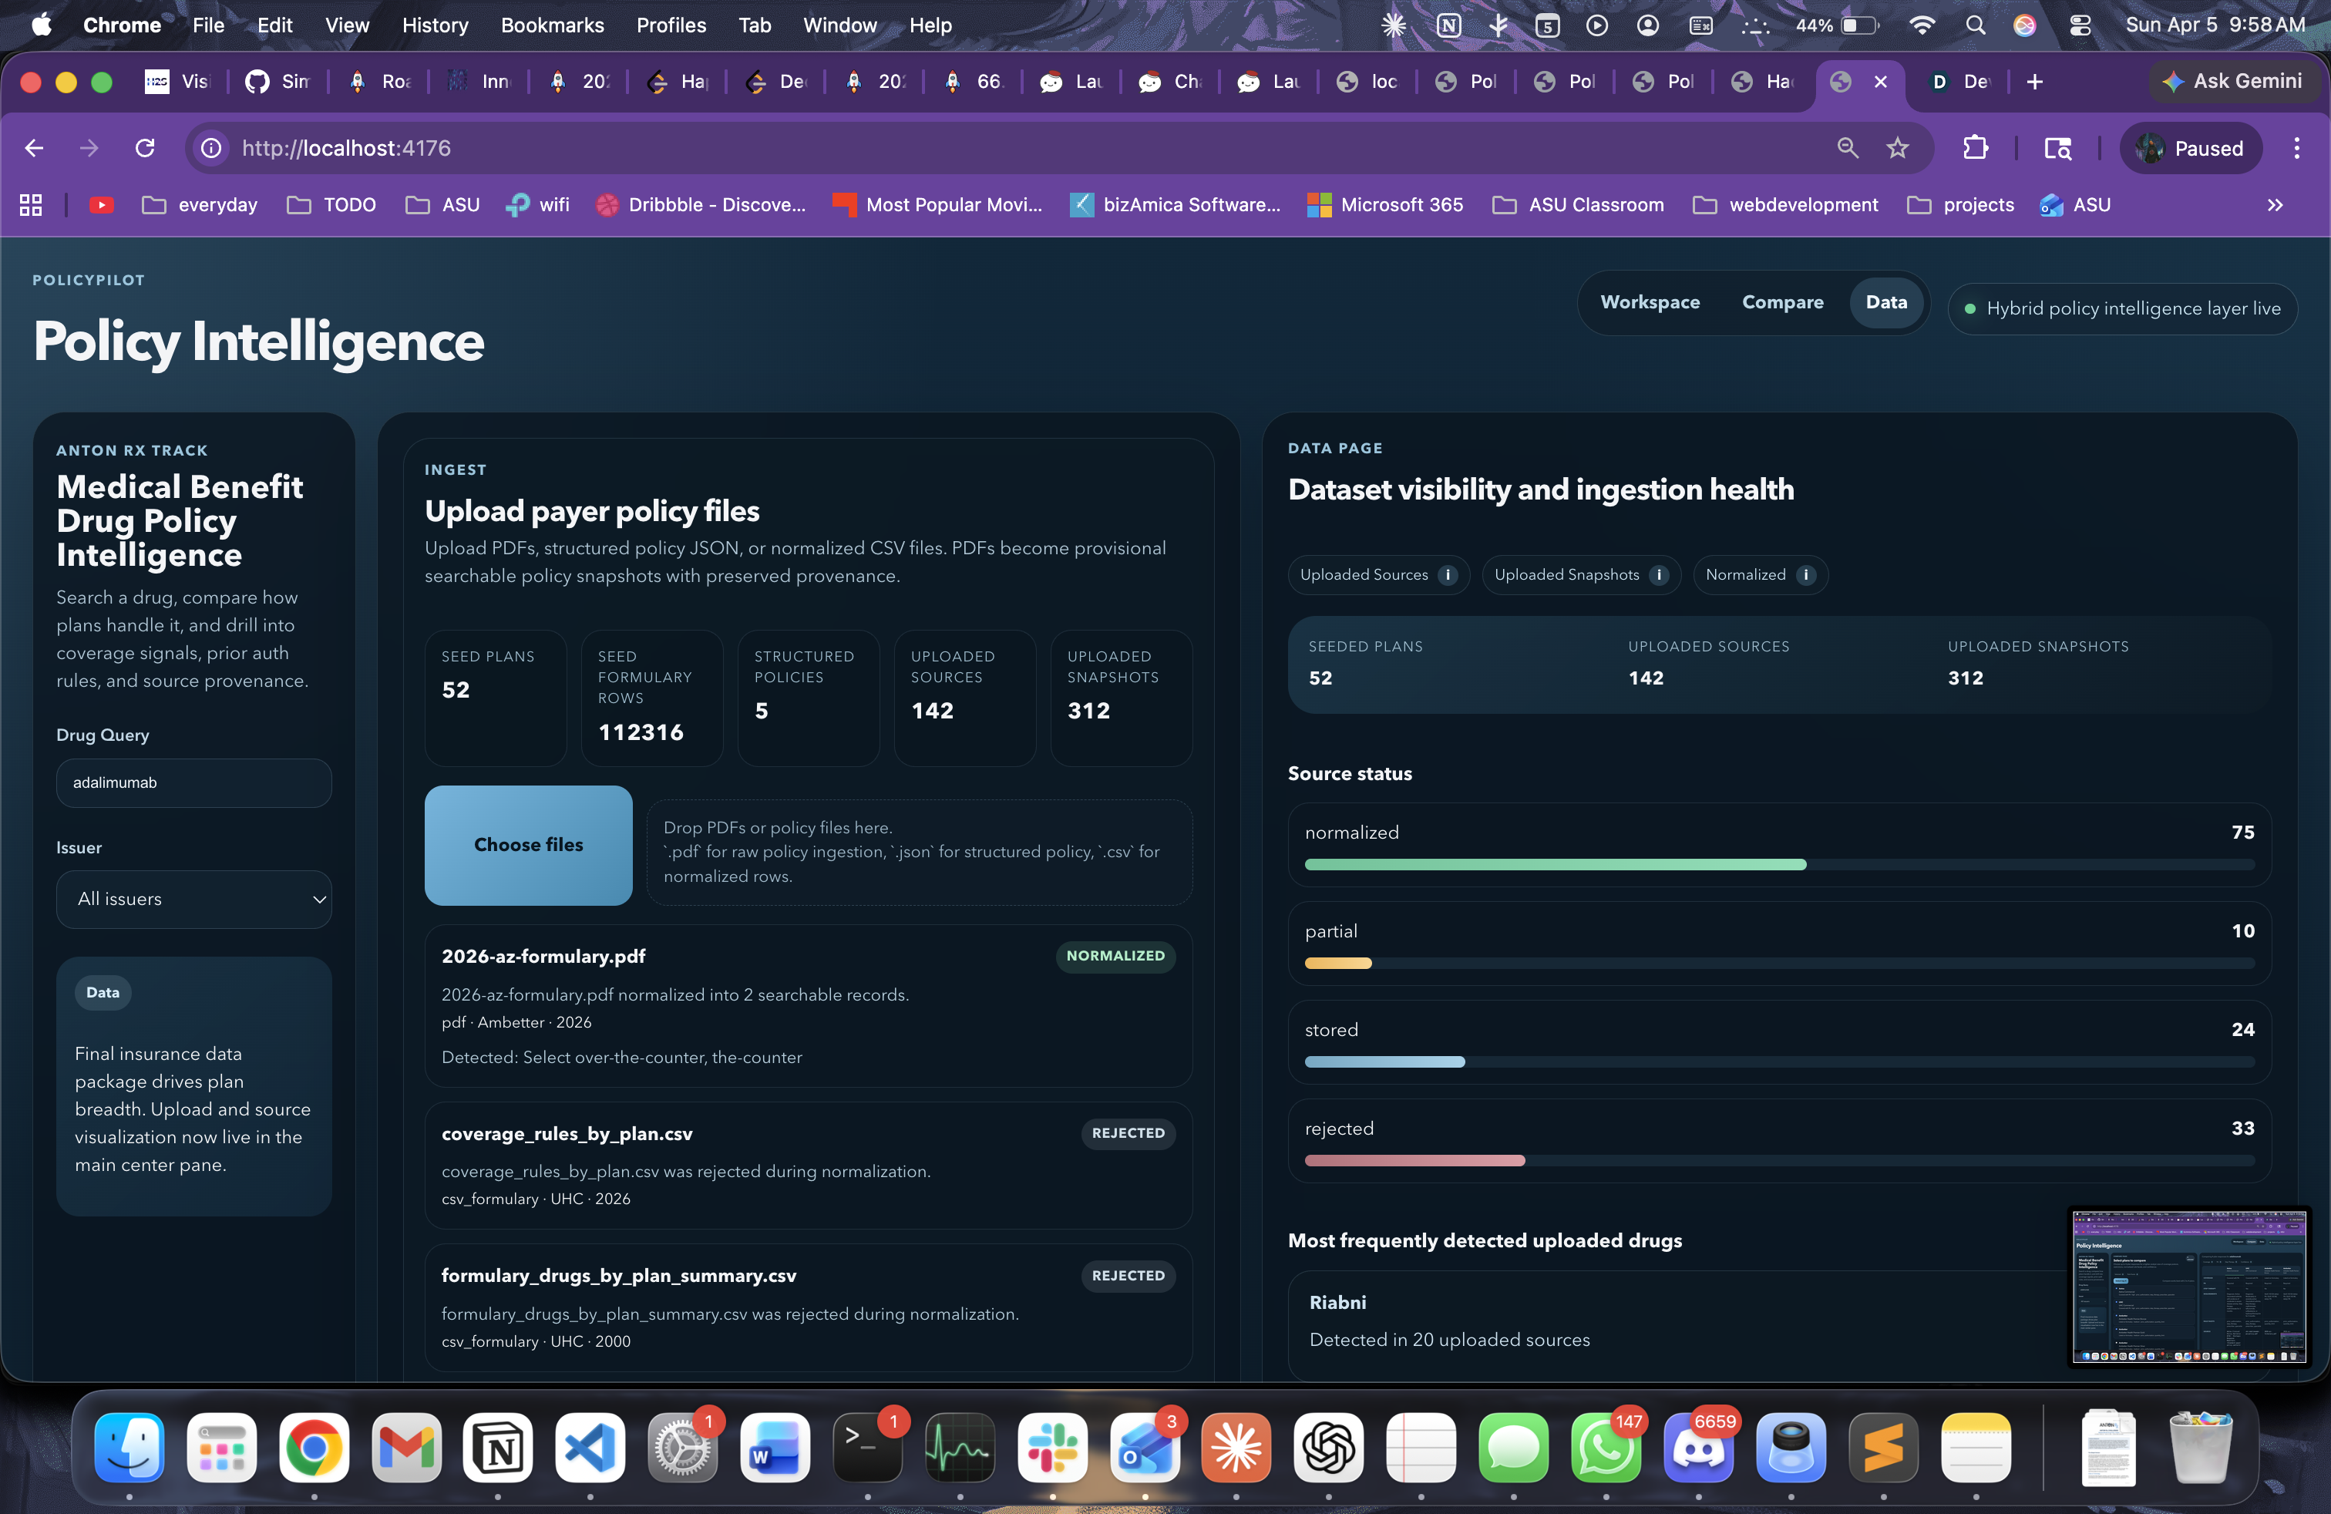Toggle the Uploaded Sources filter chip
This screenshot has height=1514, width=2331.
(1364, 575)
